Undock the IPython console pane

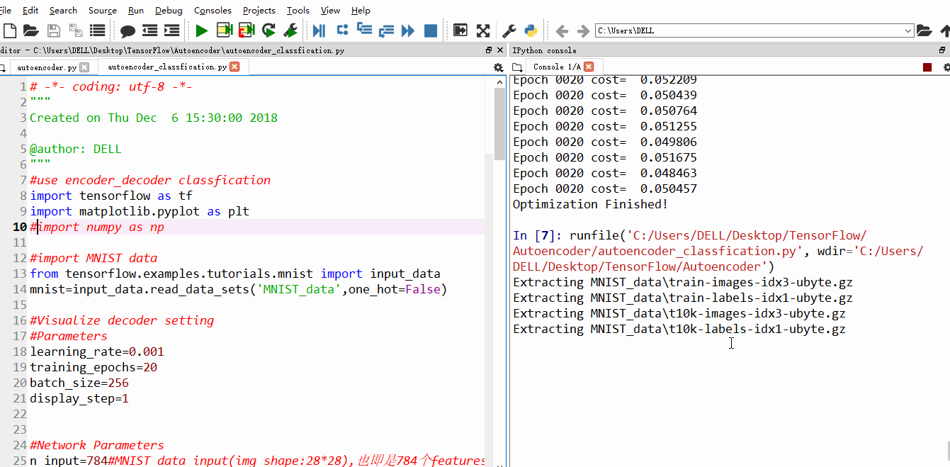tap(942, 50)
